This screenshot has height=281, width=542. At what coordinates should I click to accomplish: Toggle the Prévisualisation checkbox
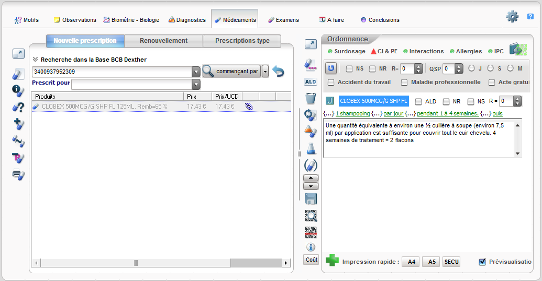(482, 262)
